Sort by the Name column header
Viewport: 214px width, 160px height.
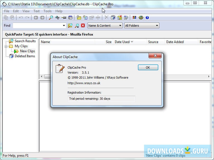point(67,42)
